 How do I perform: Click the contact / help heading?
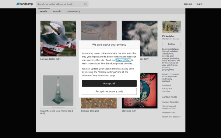(170, 97)
